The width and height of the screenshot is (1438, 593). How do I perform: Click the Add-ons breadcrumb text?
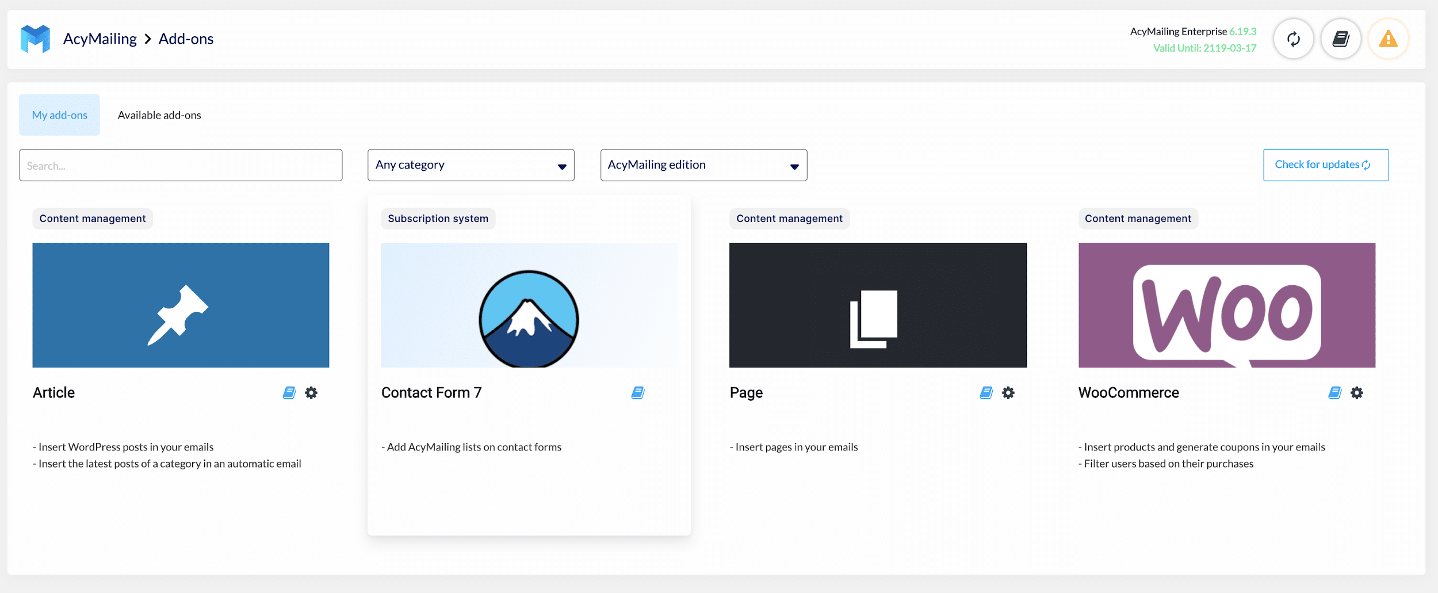[186, 39]
